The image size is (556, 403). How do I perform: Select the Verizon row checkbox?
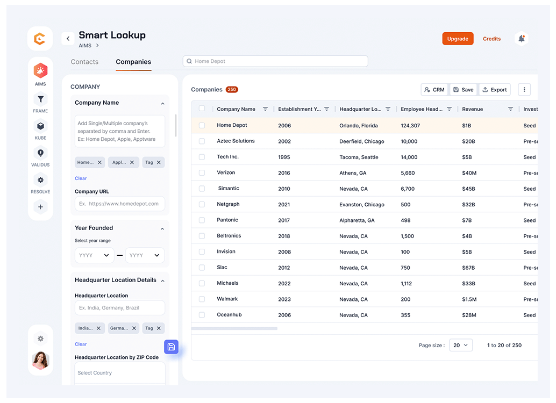(202, 172)
